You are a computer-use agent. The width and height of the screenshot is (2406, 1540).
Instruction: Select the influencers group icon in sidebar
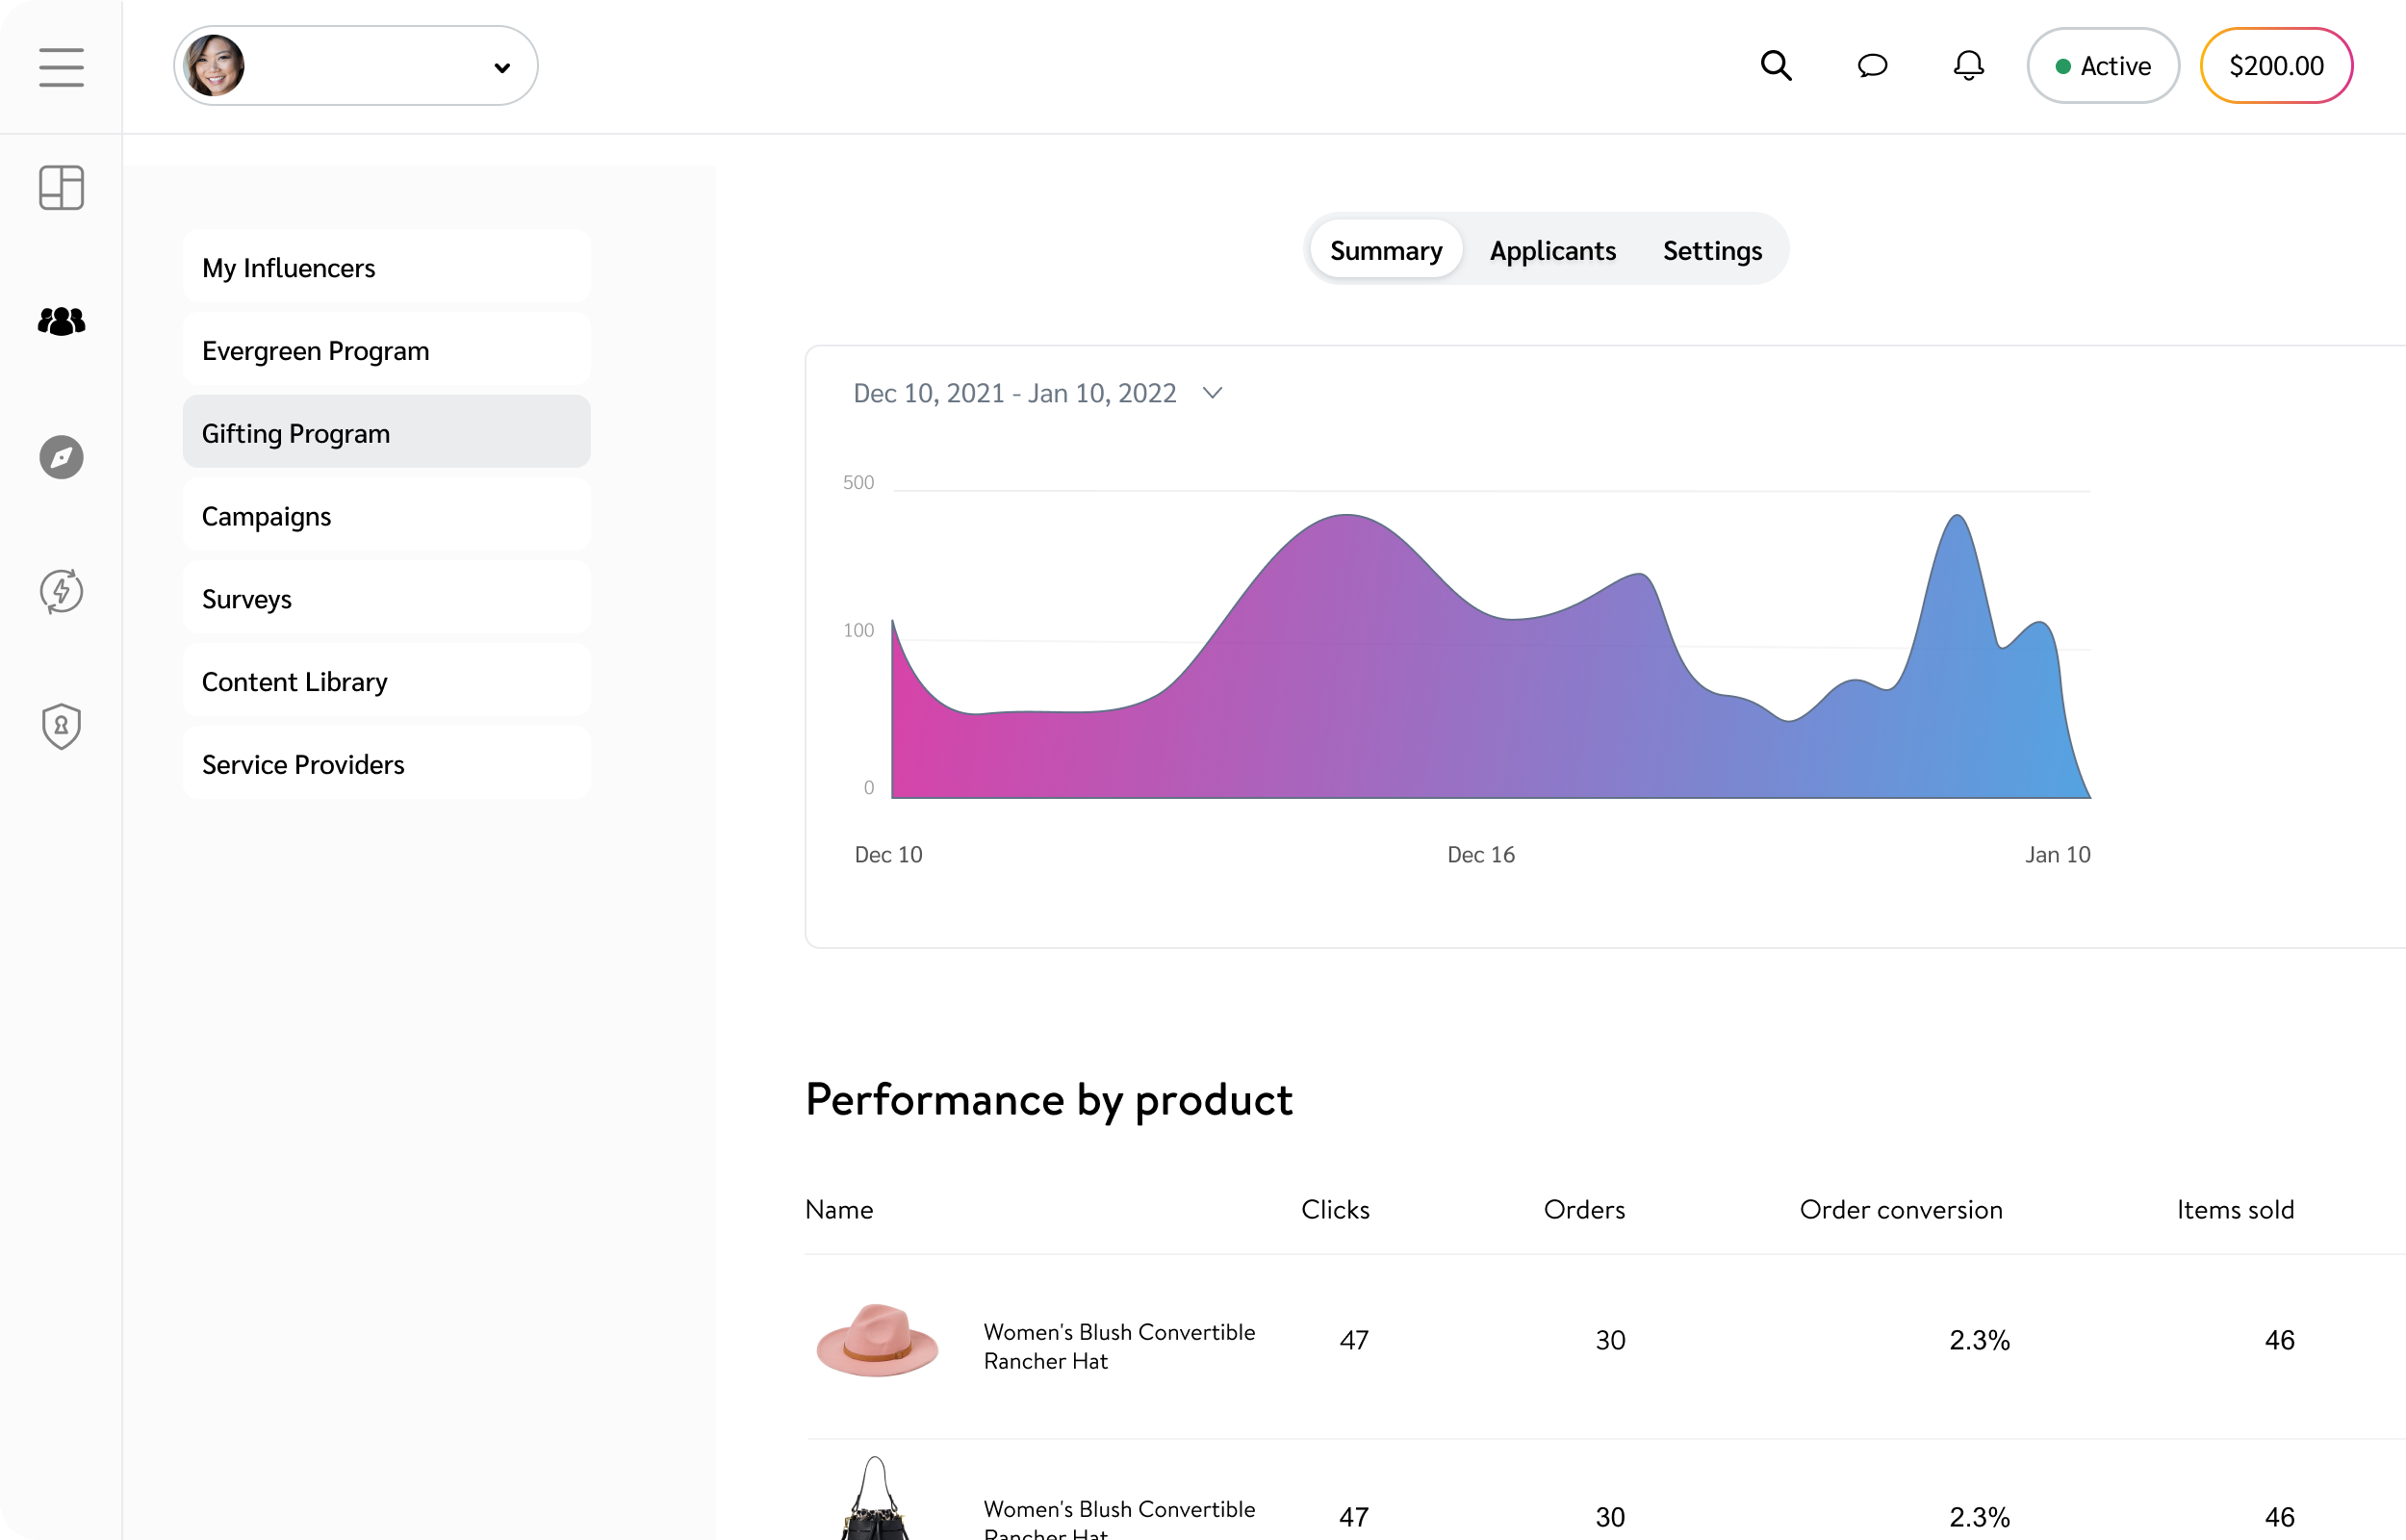click(61, 321)
